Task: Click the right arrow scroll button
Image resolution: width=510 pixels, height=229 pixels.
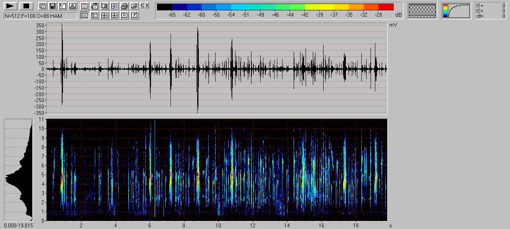Action: pos(147,6)
